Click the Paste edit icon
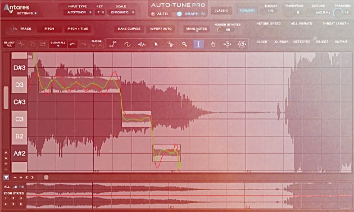This screenshot has height=212, width=354. tap(43, 44)
